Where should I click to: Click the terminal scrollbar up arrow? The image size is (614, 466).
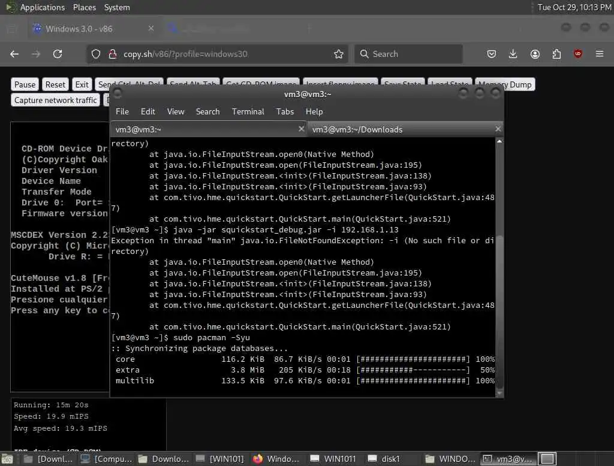click(x=499, y=141)
